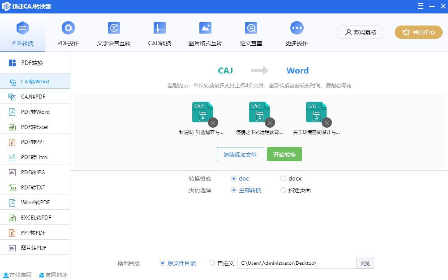Select the docx format radio button

pos(283,179)
